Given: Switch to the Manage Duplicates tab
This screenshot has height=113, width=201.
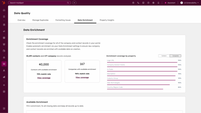Looking at the screenshot, I should click(x=40, y=20).
